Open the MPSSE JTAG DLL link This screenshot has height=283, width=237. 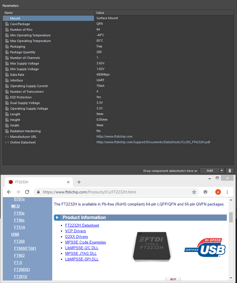pyautogui.click(x=81, y=253)
